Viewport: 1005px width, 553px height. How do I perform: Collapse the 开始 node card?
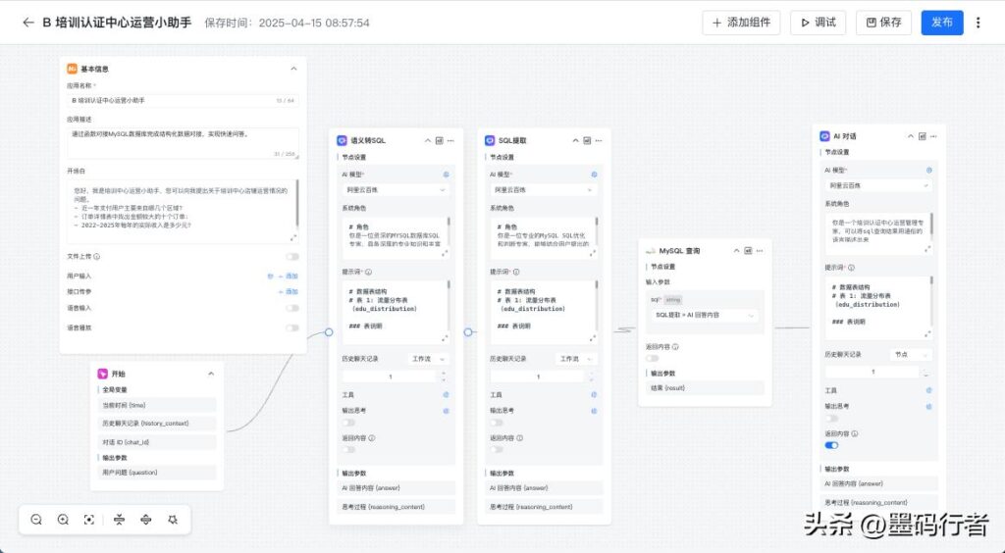click(211, 374)
